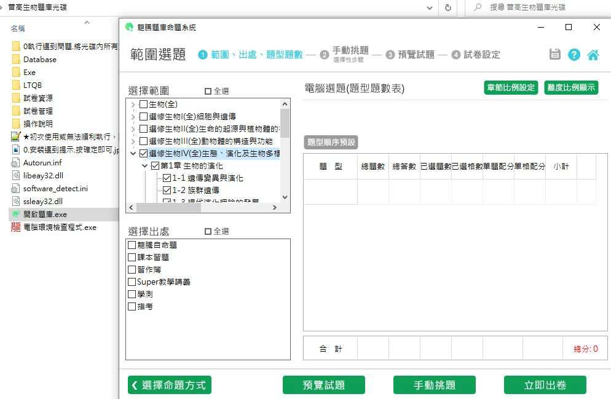611x399 pixels.
Task: Click the 龍騰題庫命題系統 title bar logo
Action: coord(129,27)
